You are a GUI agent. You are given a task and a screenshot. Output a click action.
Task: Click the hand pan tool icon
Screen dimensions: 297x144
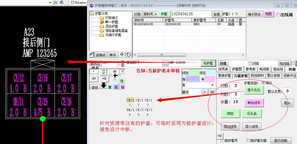pos(92,55)
